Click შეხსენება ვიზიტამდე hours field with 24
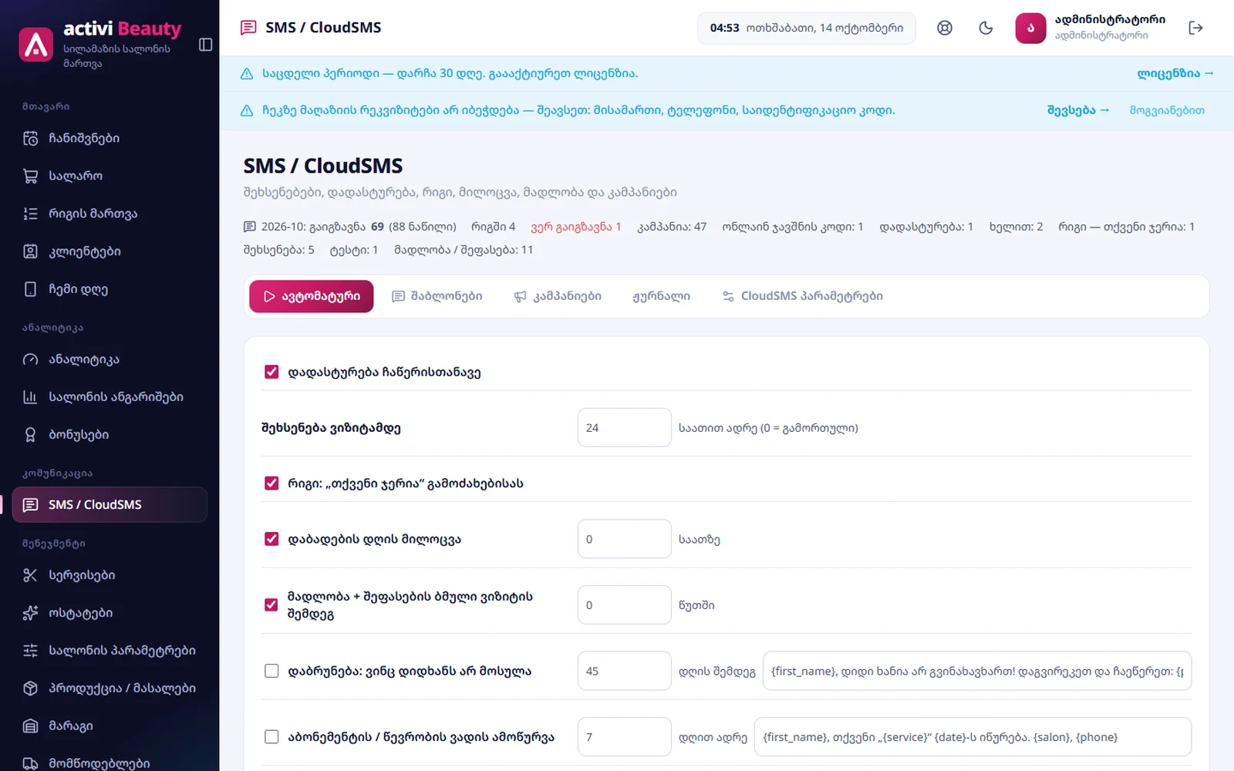 tap(625, 427)
